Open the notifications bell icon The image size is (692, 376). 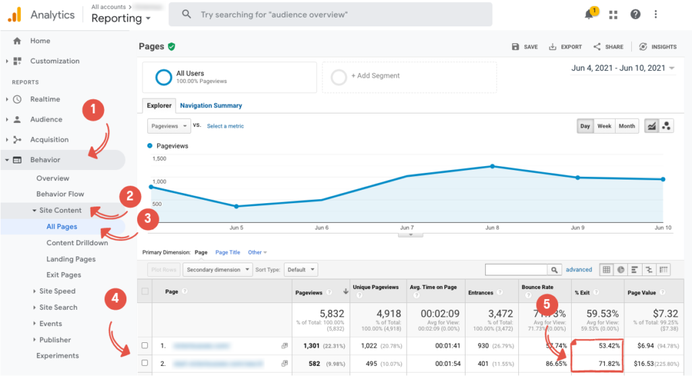(589, 15)
